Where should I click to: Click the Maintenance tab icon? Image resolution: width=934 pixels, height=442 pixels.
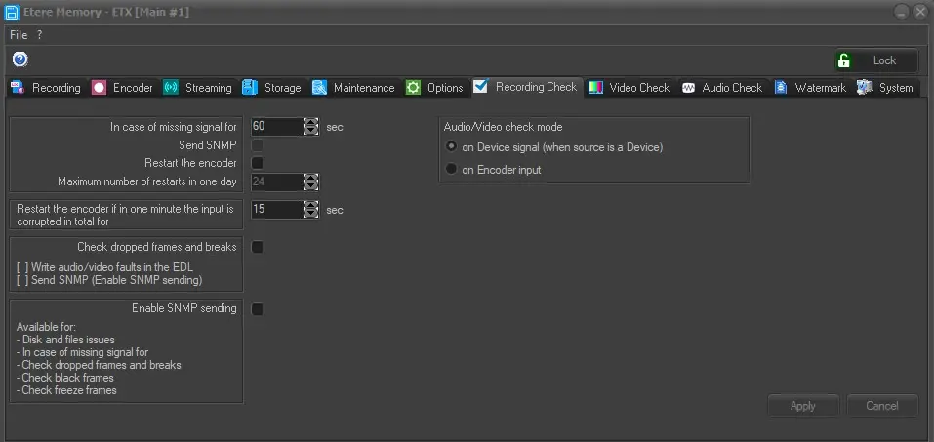coord(319,88)
